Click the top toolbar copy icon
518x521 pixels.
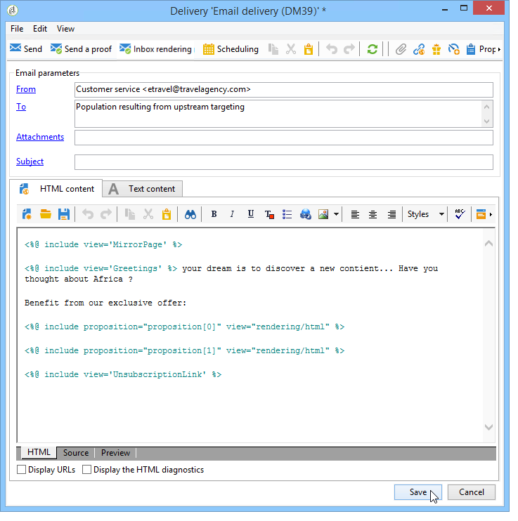(273, 49)
